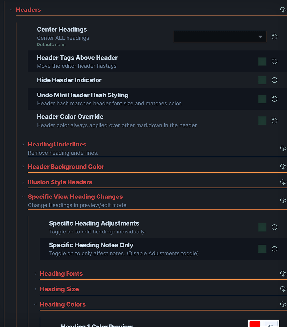The height and width of the screenshot is (327, 287).
Task: Click Header Background Color cloud icon
Action: pos(283,167)
